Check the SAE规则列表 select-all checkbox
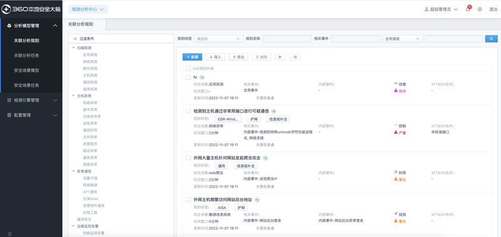 (189, 69)
